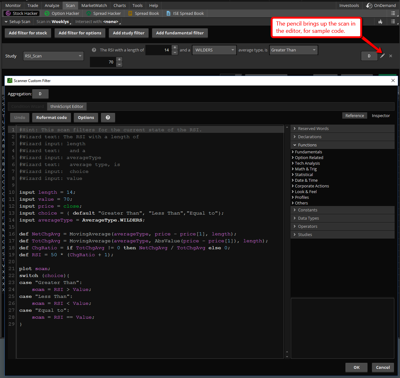Expand the Declarations section

coord(342,137)
